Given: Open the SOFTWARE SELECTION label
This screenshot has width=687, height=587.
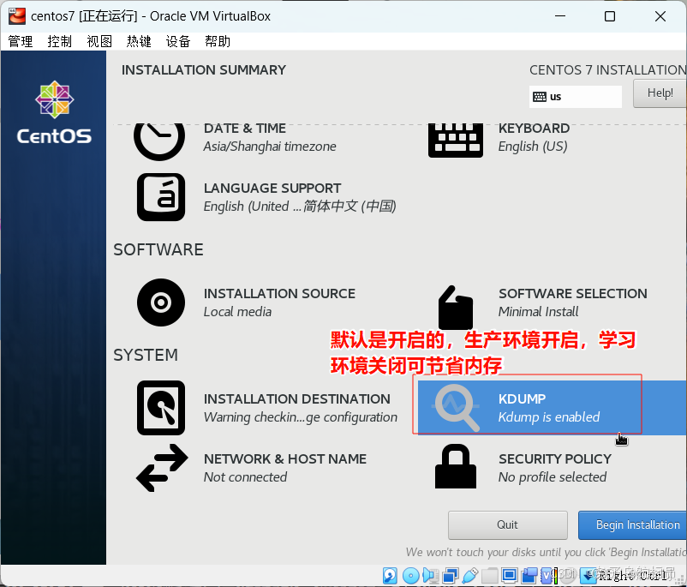Looking at the screenshot, I should [x=573, y=293].
